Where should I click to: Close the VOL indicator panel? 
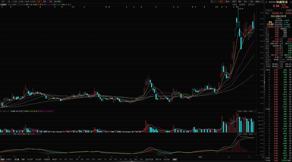255,111
